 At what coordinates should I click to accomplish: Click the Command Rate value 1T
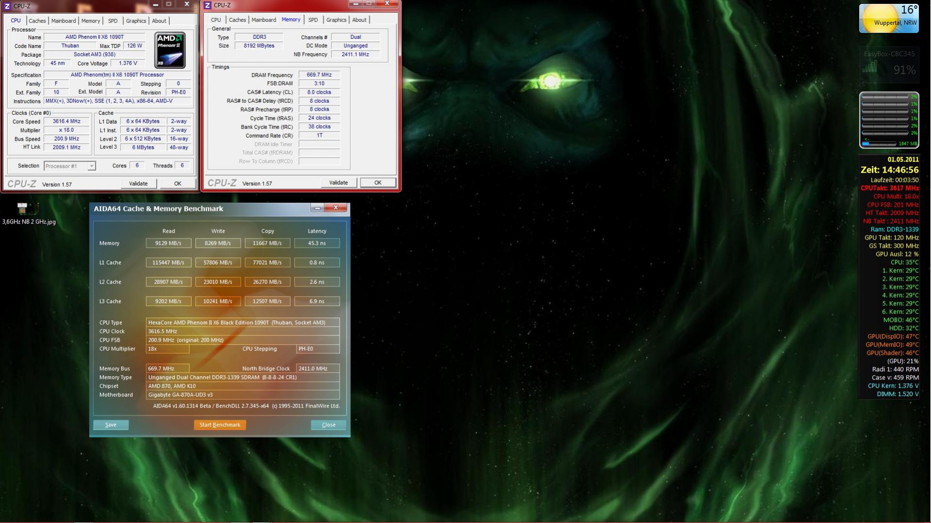[319, 135]
